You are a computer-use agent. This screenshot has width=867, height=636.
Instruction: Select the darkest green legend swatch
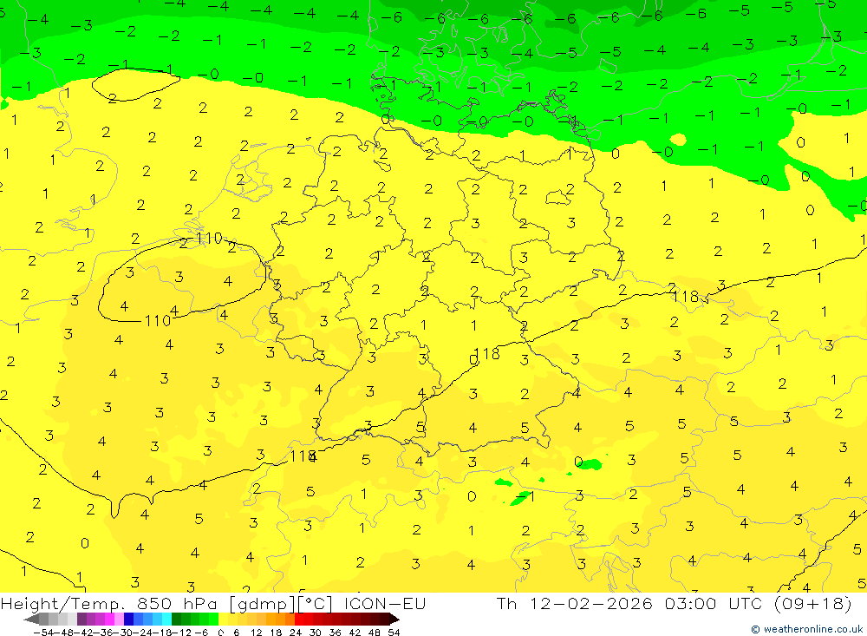(176, 619)
